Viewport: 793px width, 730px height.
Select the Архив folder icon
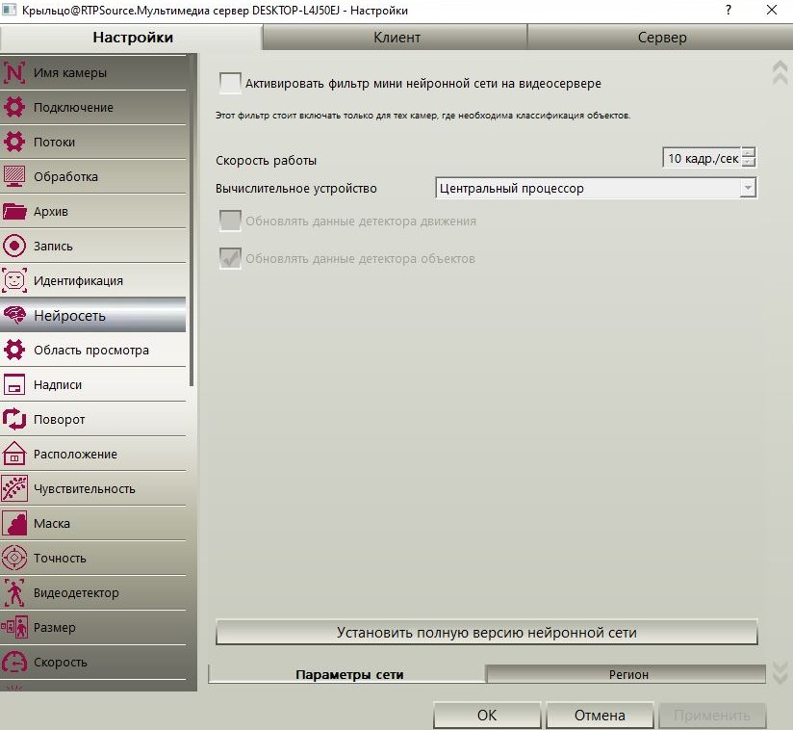[14, 211]
